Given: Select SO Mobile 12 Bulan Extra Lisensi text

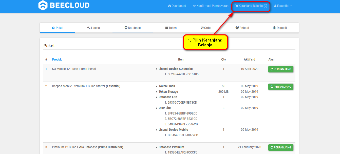Looking at the screenshot, I should point(74,69).
